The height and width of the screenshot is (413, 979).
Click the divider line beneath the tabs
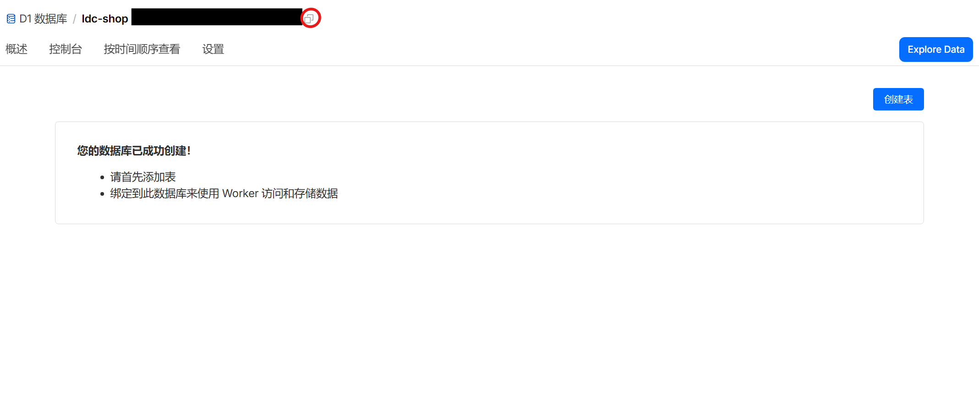coord(489,66)
